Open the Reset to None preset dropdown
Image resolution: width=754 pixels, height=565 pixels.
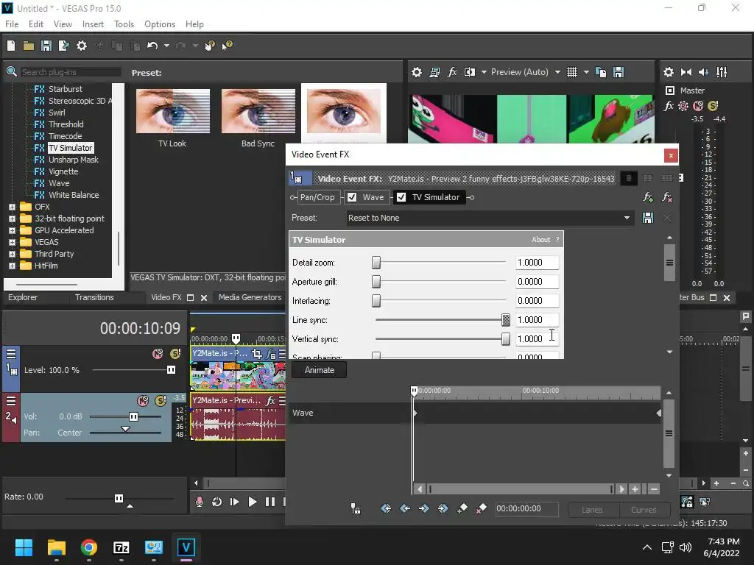tap(627, 218)
